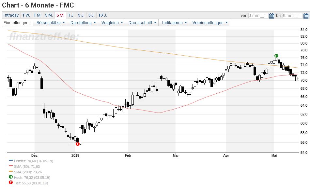Expand the Börsenplätze dropdown
The image size is (310, 187).
pos(50,23)
